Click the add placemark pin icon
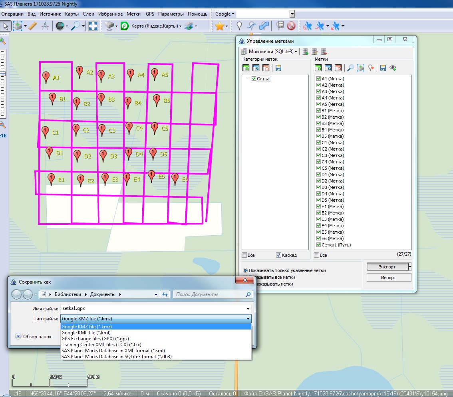453x397 pixels. 239,26
